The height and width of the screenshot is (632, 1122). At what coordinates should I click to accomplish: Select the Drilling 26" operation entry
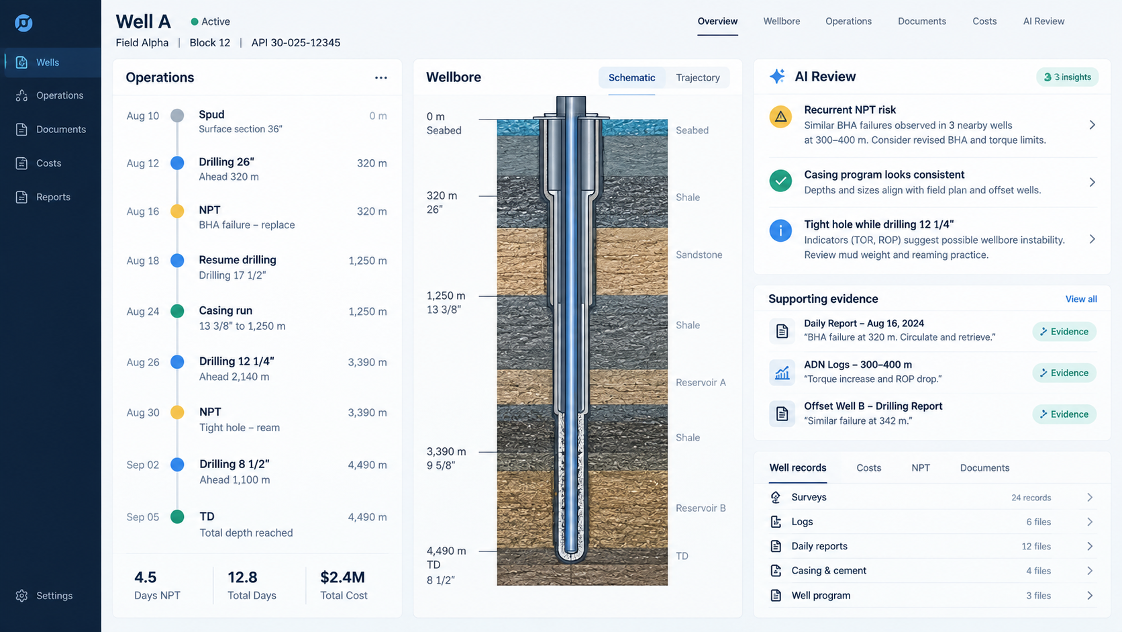(256, 169)
